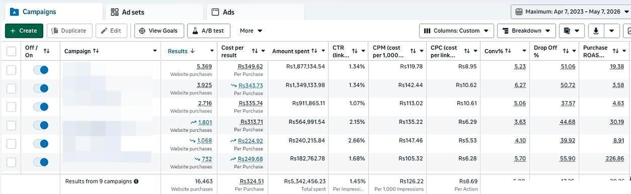Sort by Results descending arrow
Image resolution: width=631 pixels, height=194 pixels.
click(x=192, y=51)
